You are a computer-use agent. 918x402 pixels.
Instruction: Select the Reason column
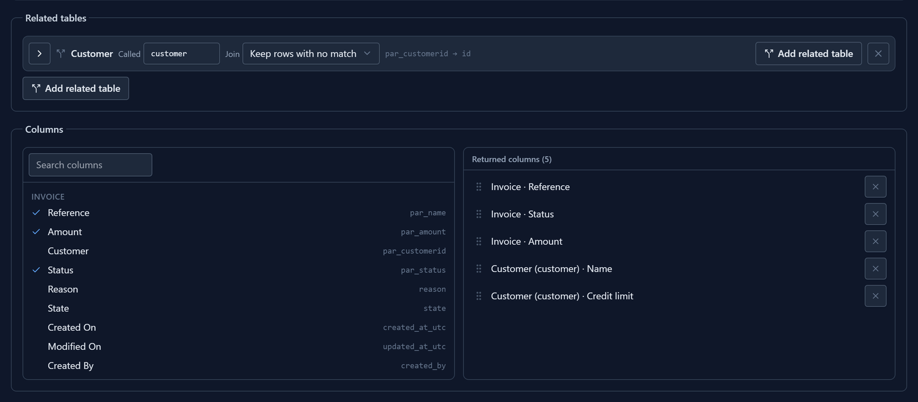coord(239,289)
